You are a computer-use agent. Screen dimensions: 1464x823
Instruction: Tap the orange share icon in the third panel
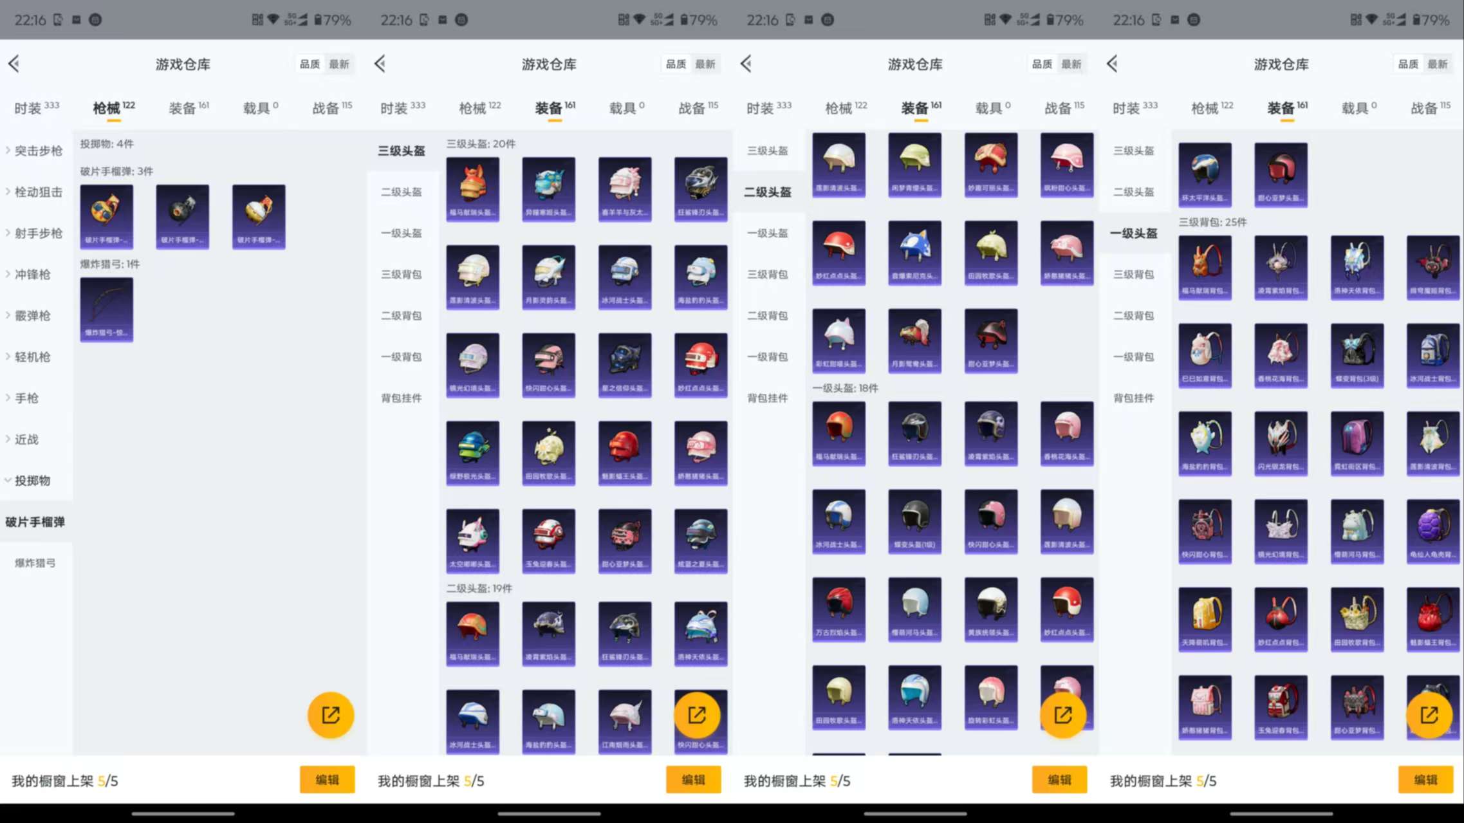point(1062,714)
